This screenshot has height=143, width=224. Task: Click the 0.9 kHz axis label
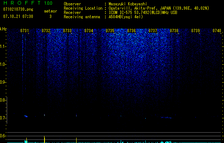point(2,82)
